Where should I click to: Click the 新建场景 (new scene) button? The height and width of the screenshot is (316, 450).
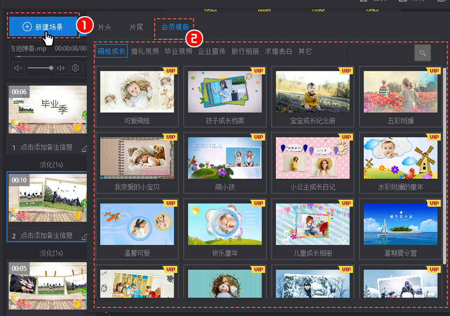(43, 26)
